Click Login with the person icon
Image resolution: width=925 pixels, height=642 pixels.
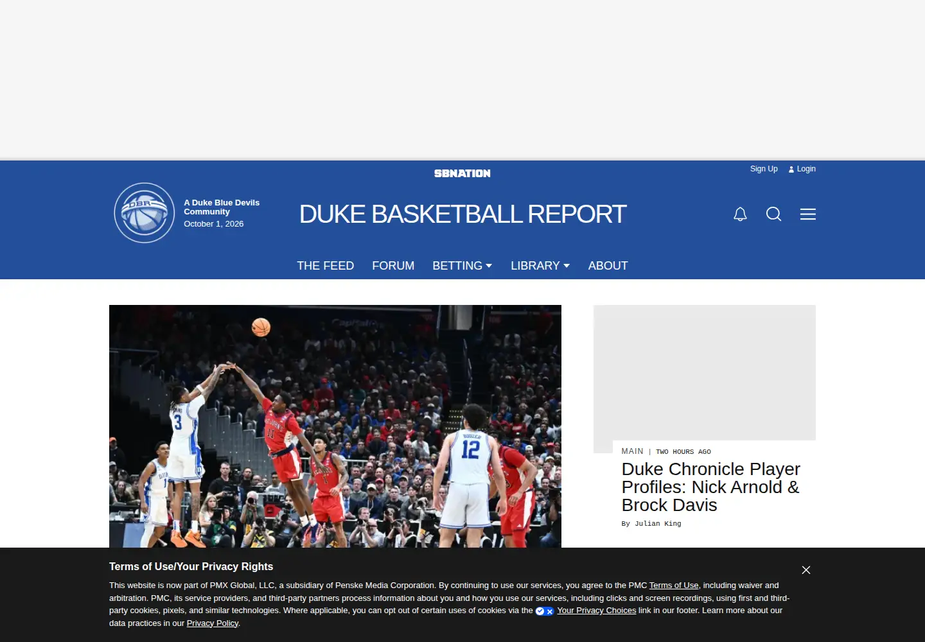(x=802, y=169)
